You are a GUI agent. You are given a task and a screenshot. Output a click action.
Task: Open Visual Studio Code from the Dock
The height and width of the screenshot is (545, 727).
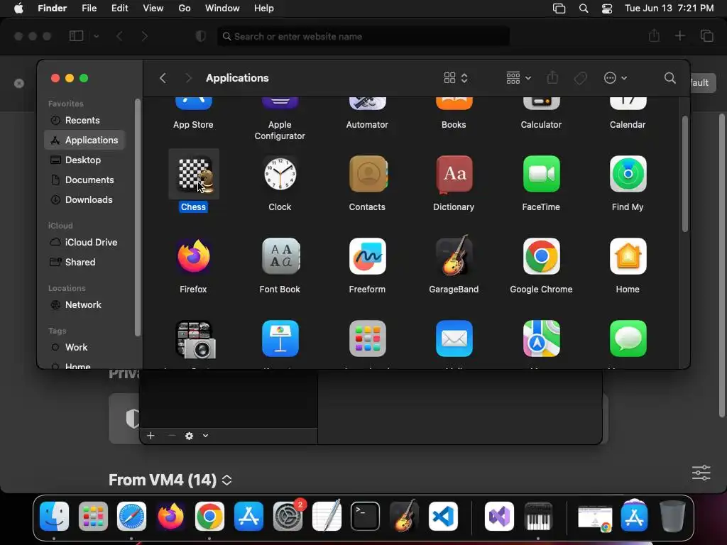pyautogui.click(x=443, y=516)
